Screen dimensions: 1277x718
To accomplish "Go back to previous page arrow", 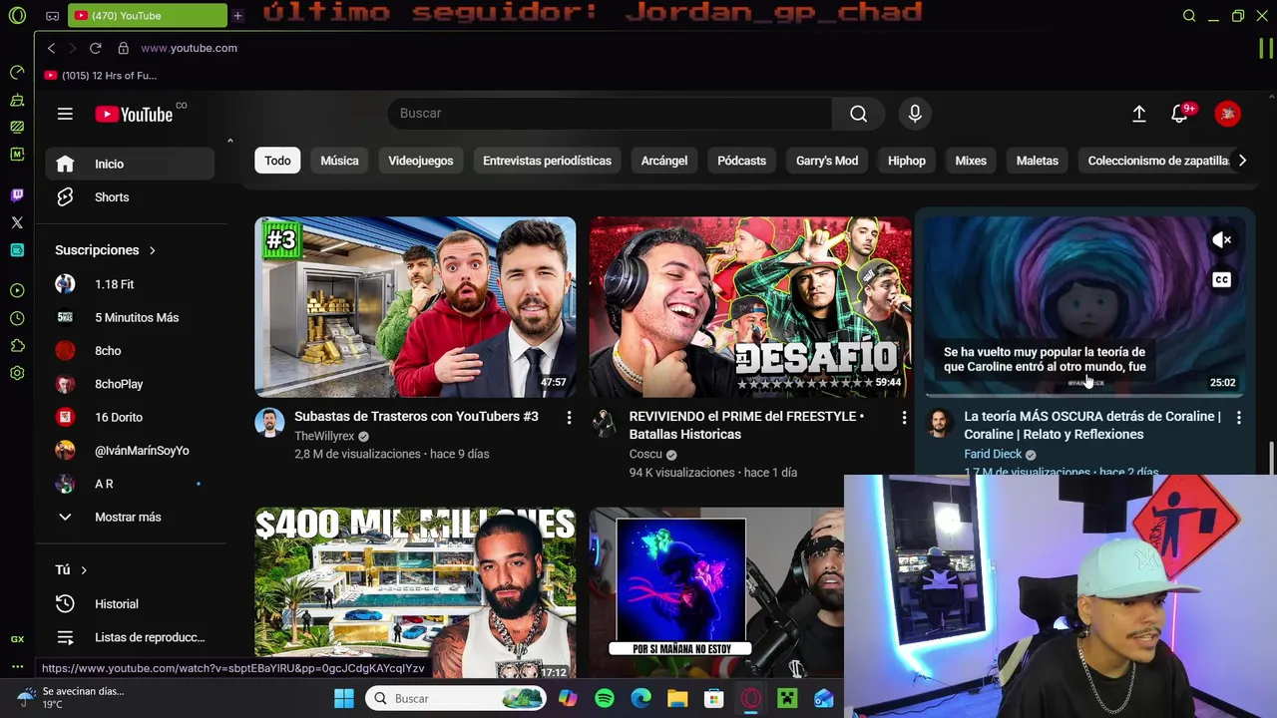I will [52, 48].
